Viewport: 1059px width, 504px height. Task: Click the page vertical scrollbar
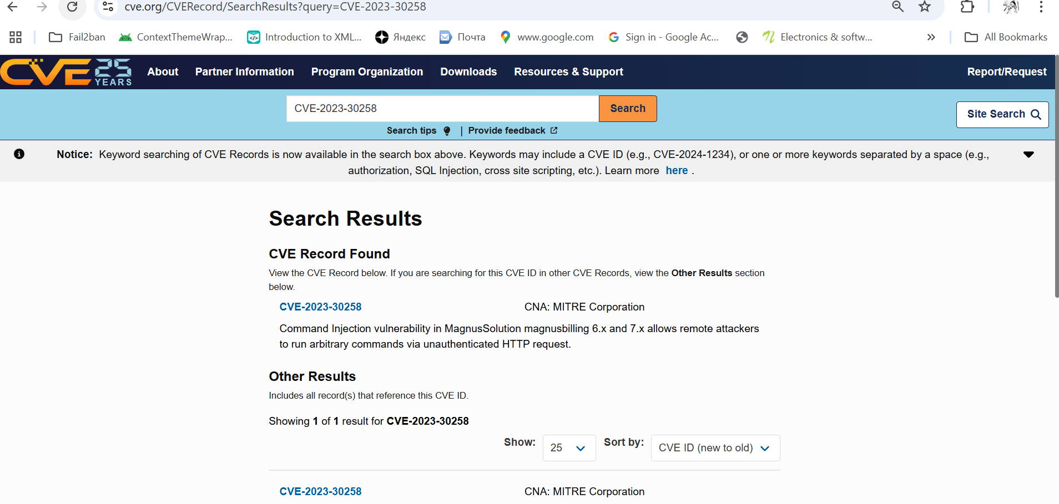coord(1057,176)
